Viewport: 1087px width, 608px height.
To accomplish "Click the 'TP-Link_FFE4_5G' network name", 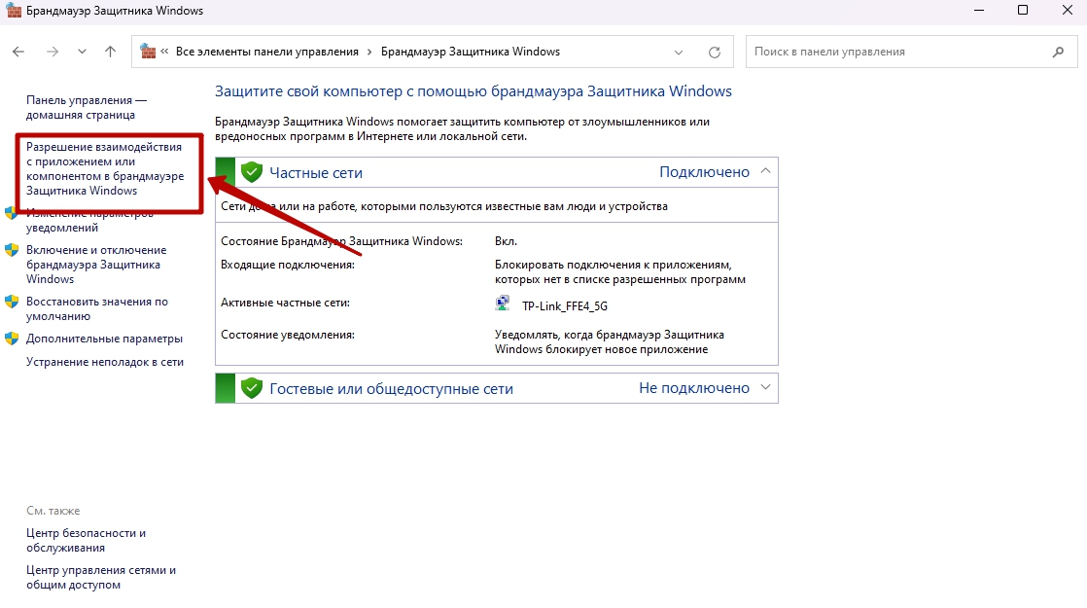I will point(564,305).
